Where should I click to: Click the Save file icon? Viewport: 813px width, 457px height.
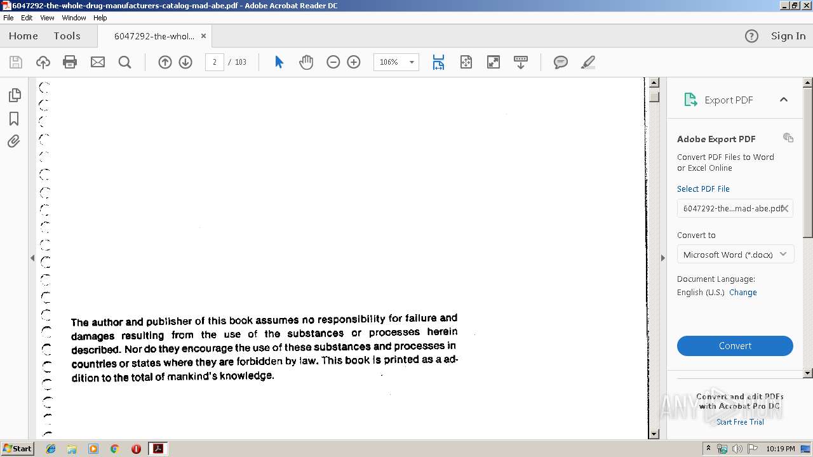coord(16,62)
